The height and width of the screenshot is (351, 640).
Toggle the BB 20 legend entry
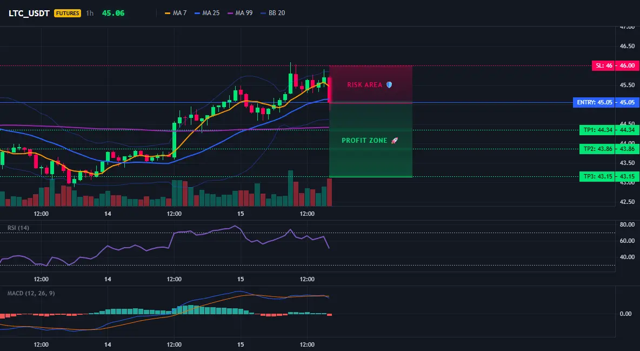272,13
